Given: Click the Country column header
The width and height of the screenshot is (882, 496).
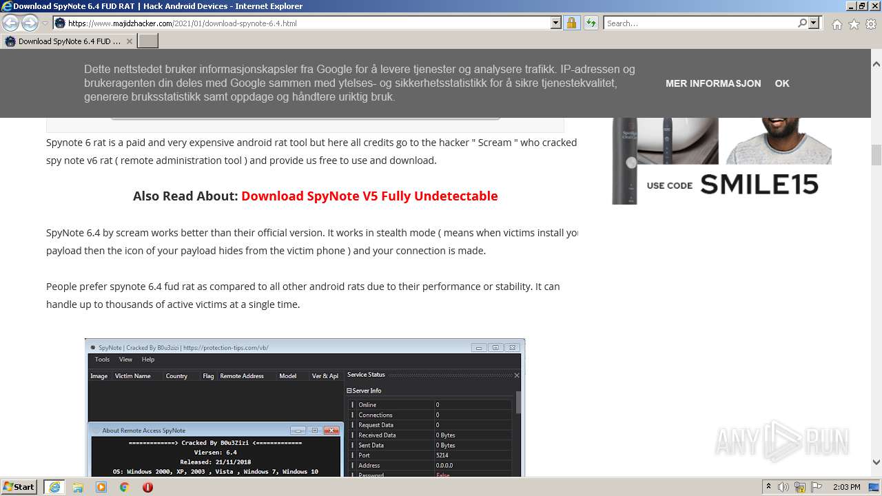Looking at the screenshot, I should (x=176, y=376).
